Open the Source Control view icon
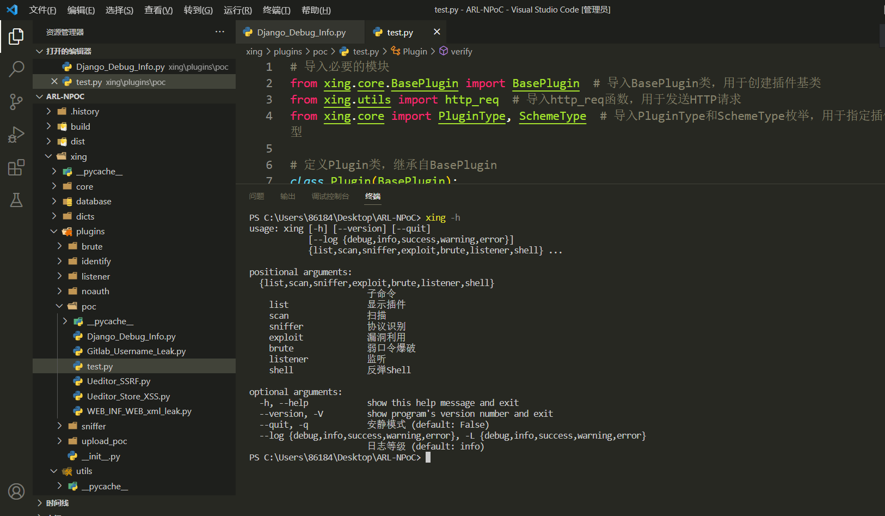 16,102
